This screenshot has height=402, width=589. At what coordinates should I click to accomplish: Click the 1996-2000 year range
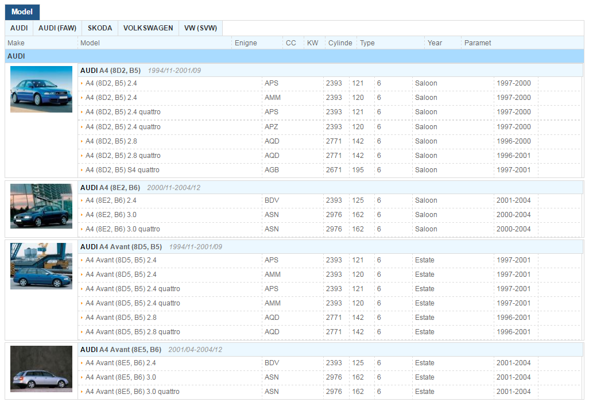click(x=513, y=141)
